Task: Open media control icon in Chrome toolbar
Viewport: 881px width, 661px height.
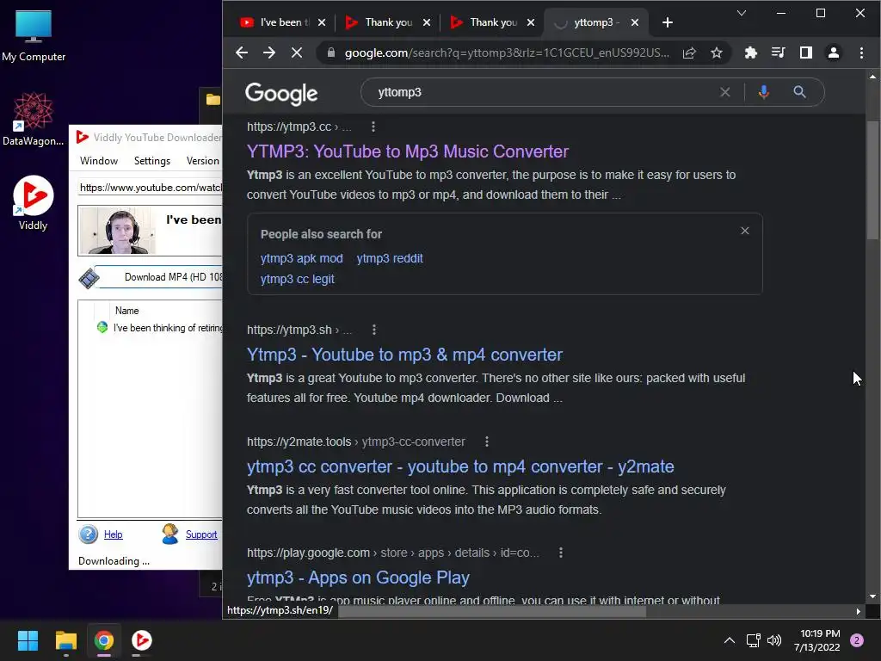Action: pos(778,53)
